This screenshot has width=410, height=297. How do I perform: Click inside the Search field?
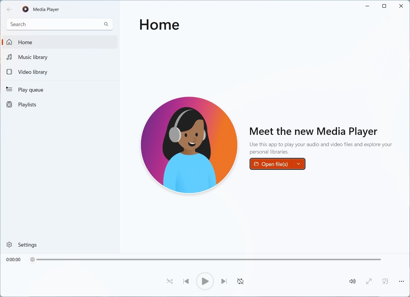point(53,24)
